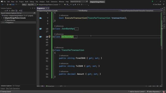Viewport: 166px width, 93px height.
Task: Click '2 references' CodeLens above FromIBAN
Action: click(x=64, y=56)
